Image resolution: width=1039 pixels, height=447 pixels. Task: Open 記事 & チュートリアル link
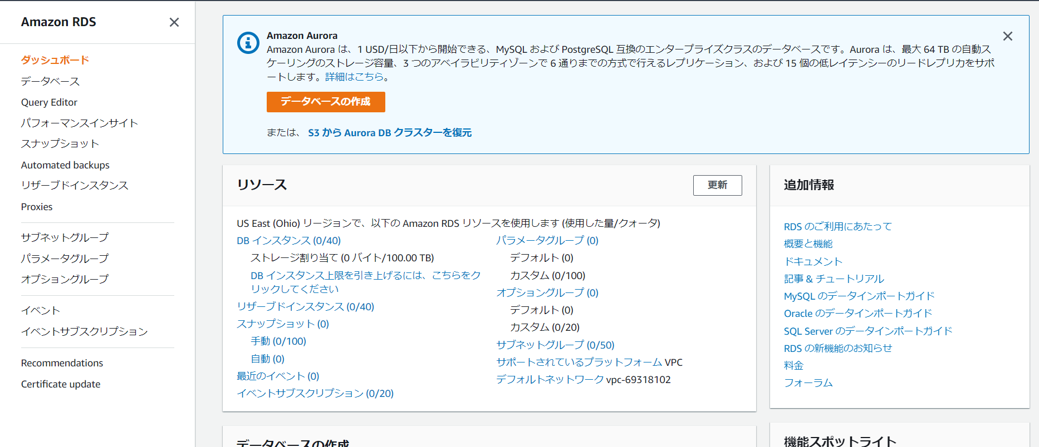(x=834, y=279)
